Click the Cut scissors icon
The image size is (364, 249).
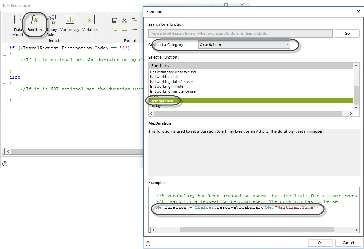(x=125, y=21)
